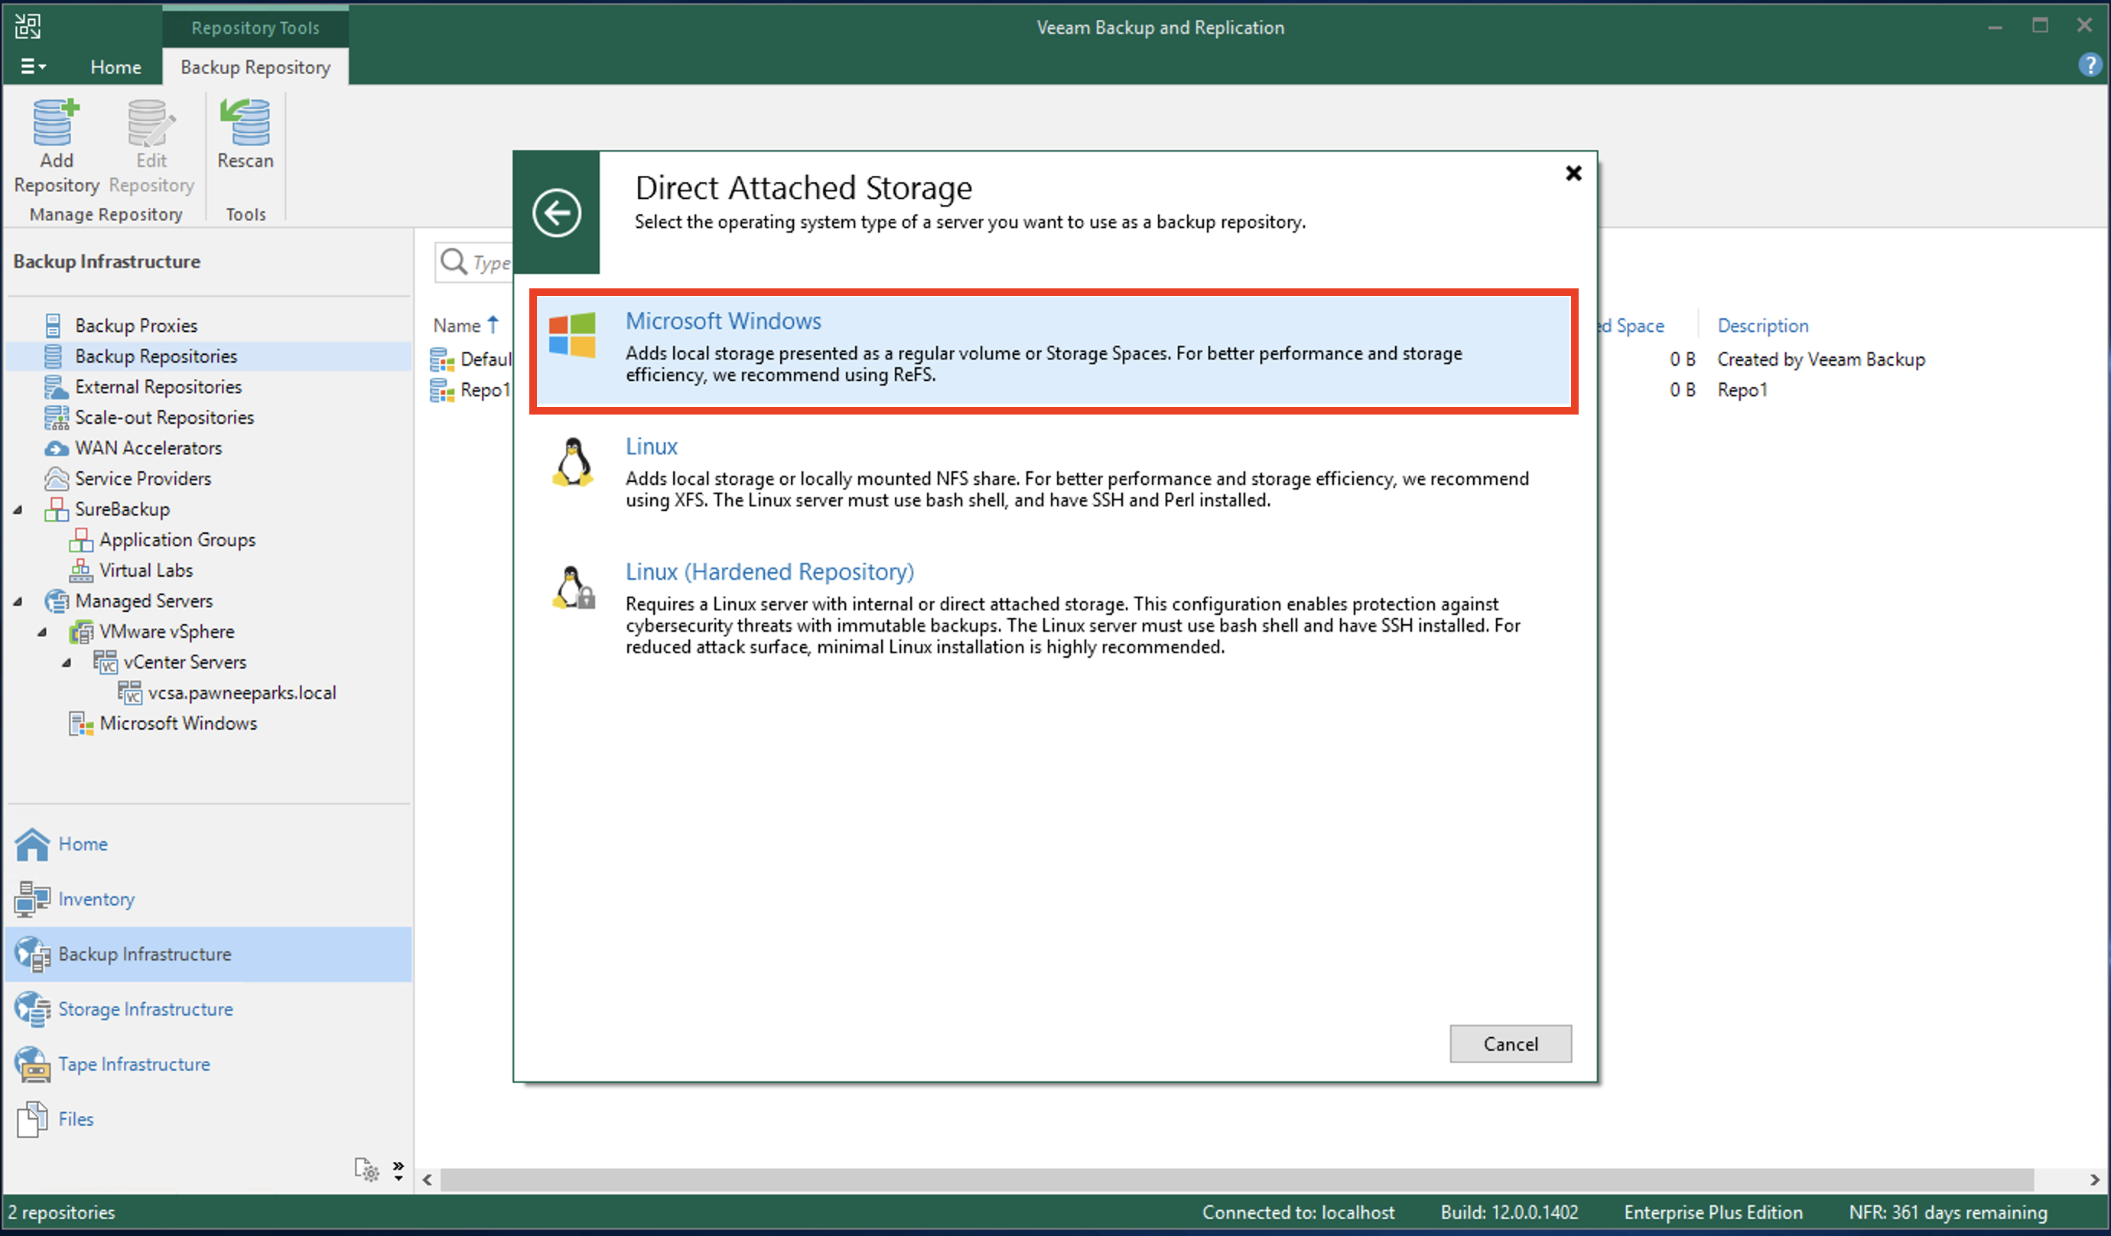Switch to the Home ribbon tab
The width and height of the screenshot is (2111, 1236).
tap(115, 67)
